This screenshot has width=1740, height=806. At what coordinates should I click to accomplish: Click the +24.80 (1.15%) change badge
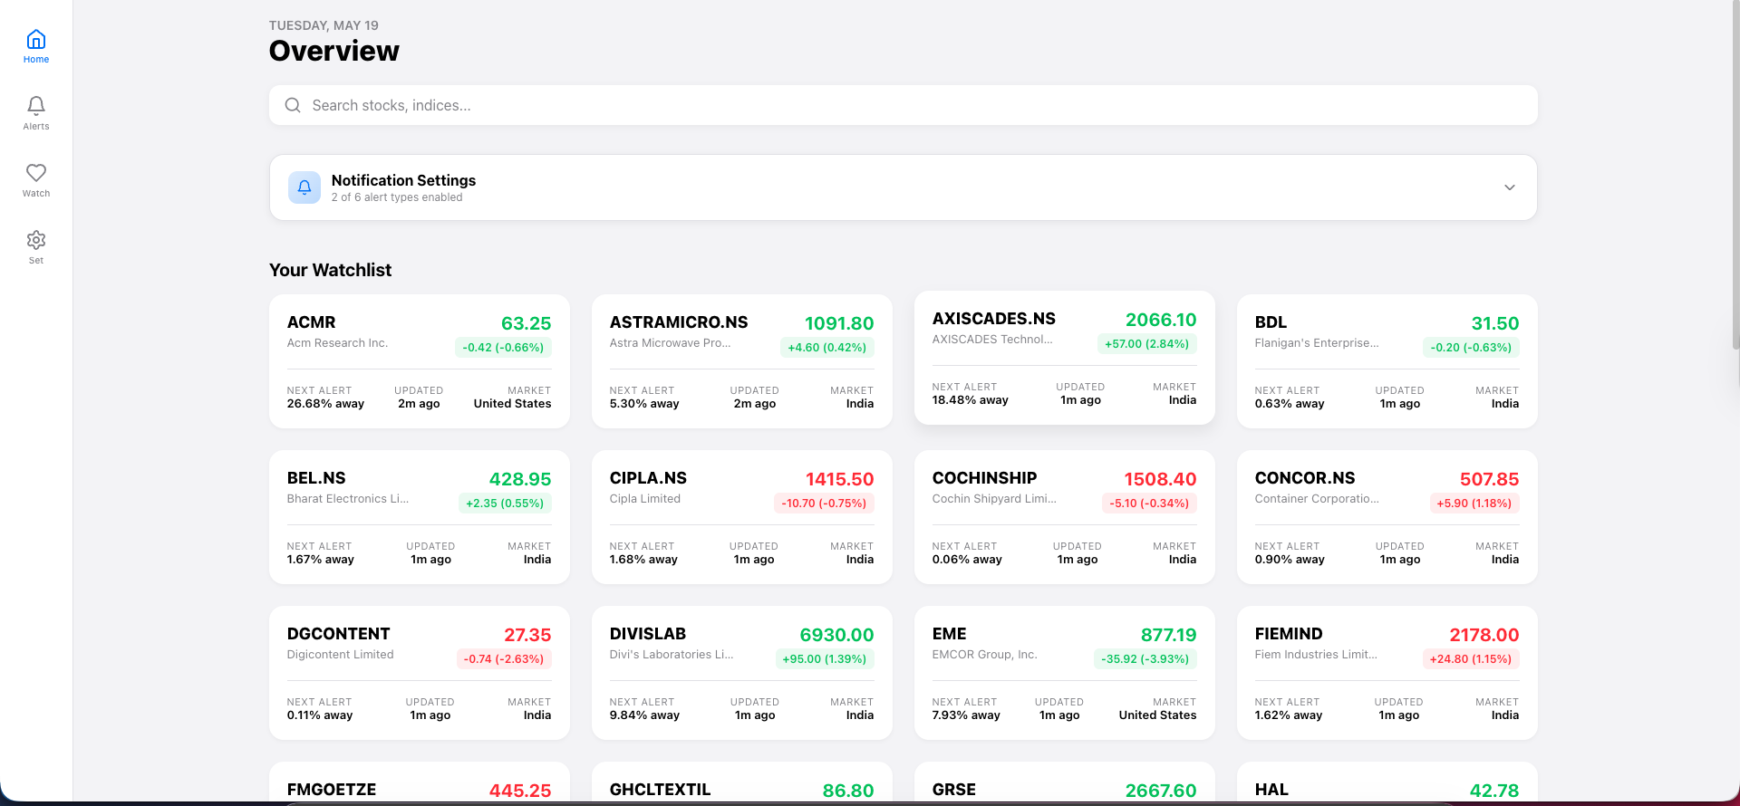point(1470,659)
